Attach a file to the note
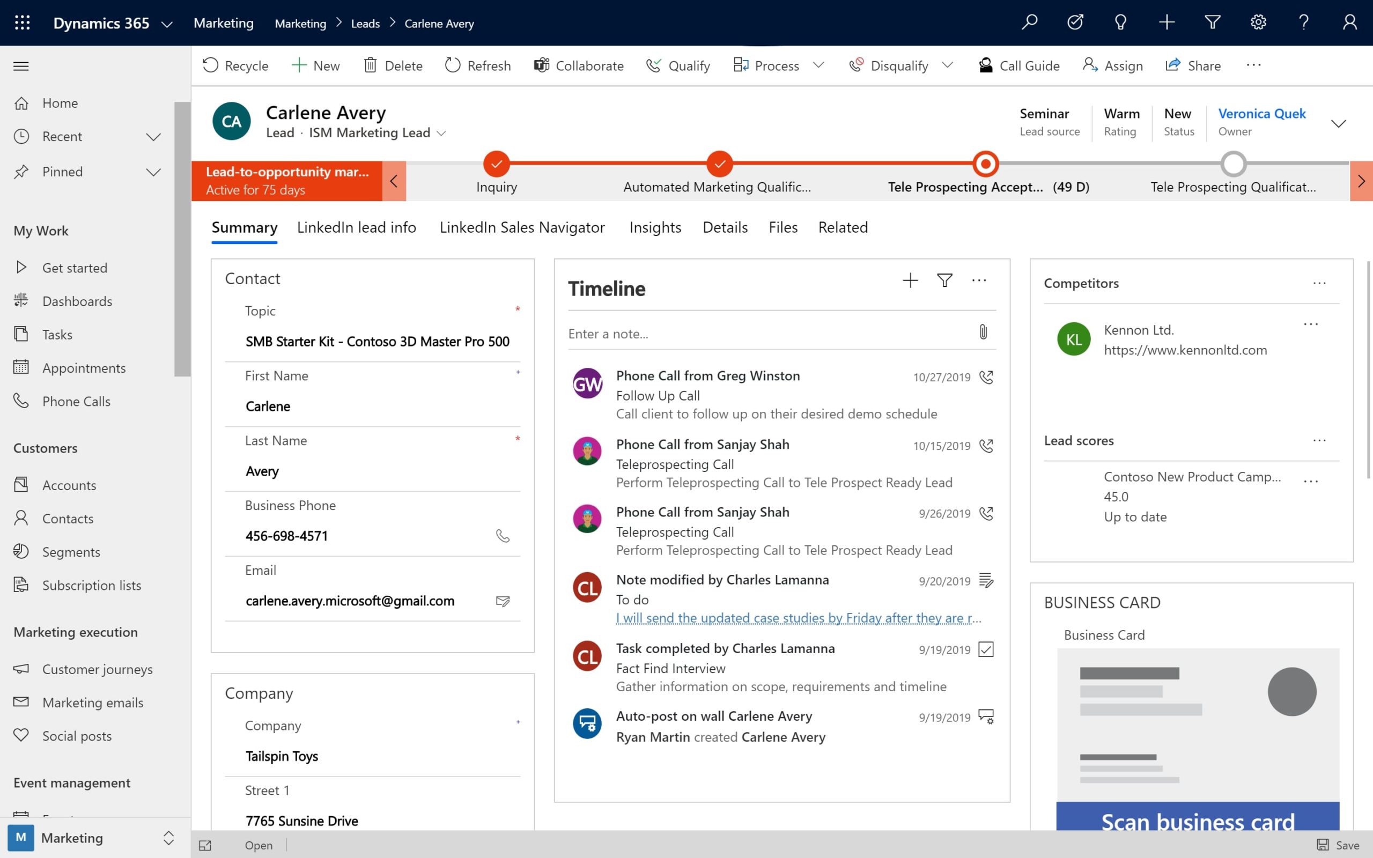 [983, 332]
